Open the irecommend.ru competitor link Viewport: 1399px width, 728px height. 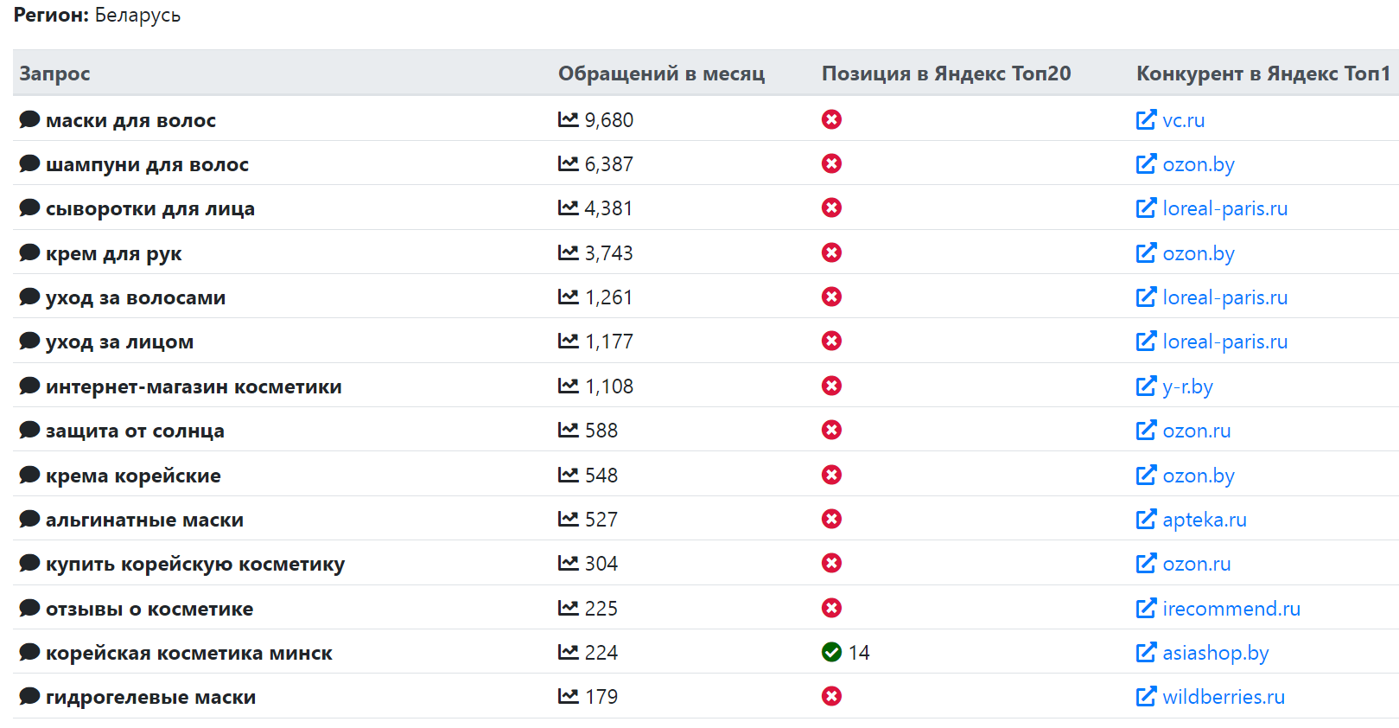[1230, 609]
